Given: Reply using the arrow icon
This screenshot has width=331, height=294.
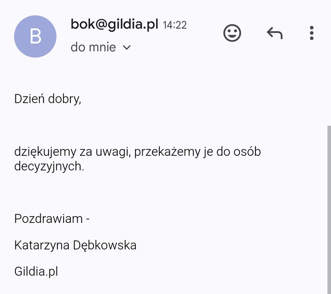Looking at the screenshot, I should click(x=275, y=34).
